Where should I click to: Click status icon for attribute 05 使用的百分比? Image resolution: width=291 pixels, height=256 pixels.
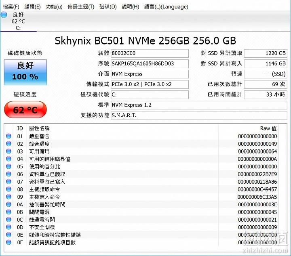click(x=8, y=167)
